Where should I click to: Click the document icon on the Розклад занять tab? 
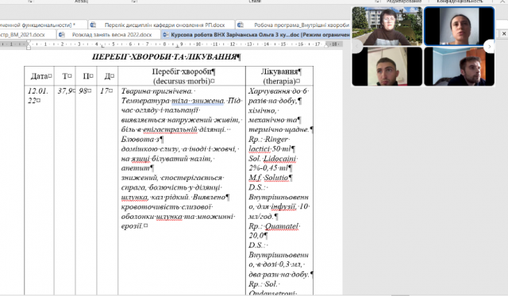(x=62, y=34)
